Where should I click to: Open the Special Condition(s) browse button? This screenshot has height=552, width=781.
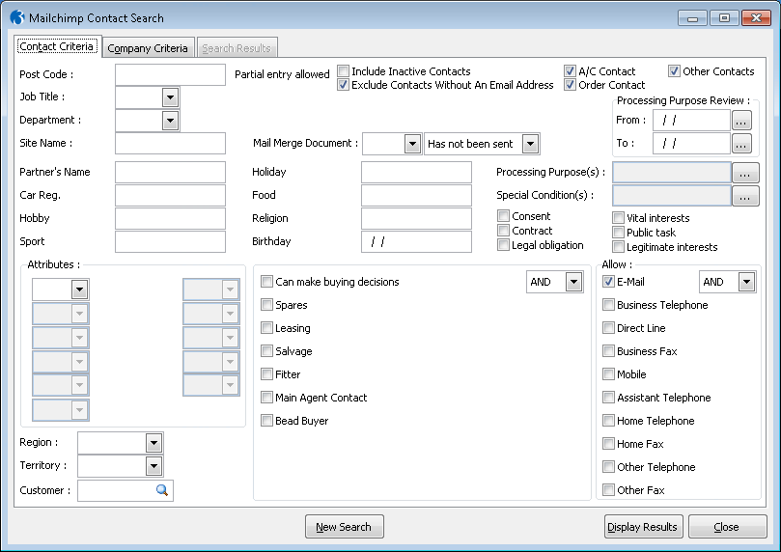(x=745, y=196)
